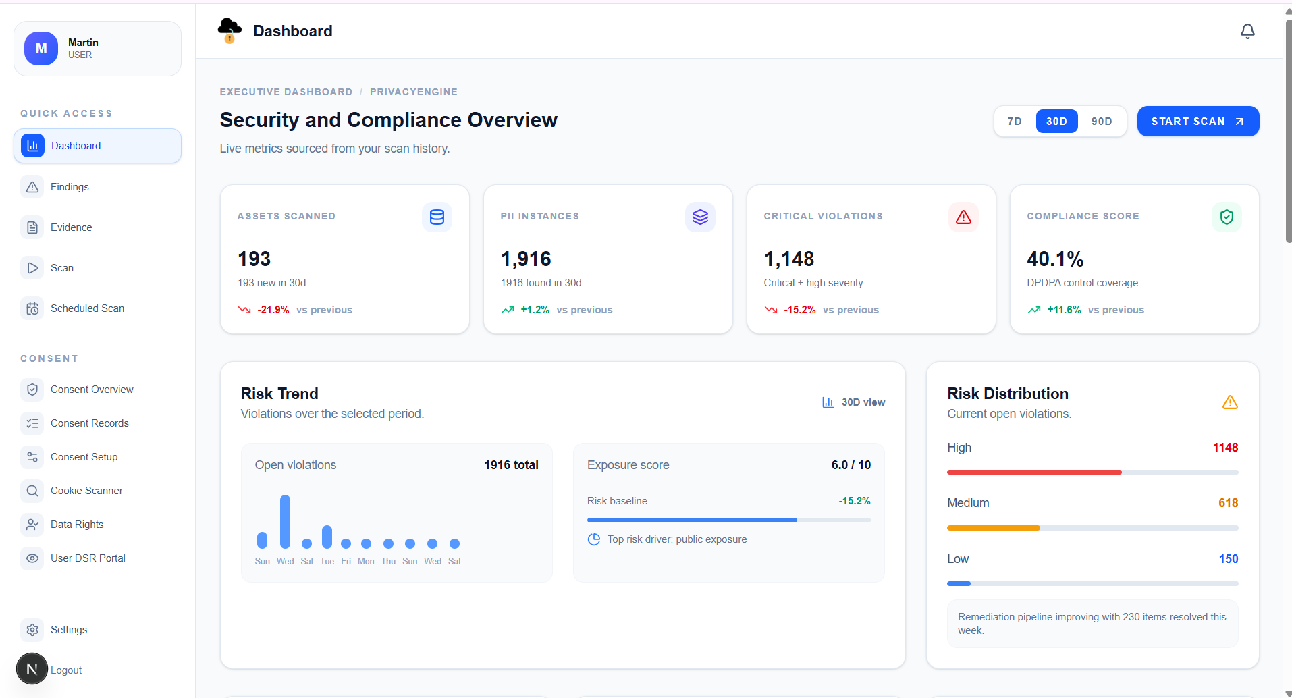Click the pie chart icon by top risk driver
The width and height of the screenshot is (1292, 698).
coord(594,539)
